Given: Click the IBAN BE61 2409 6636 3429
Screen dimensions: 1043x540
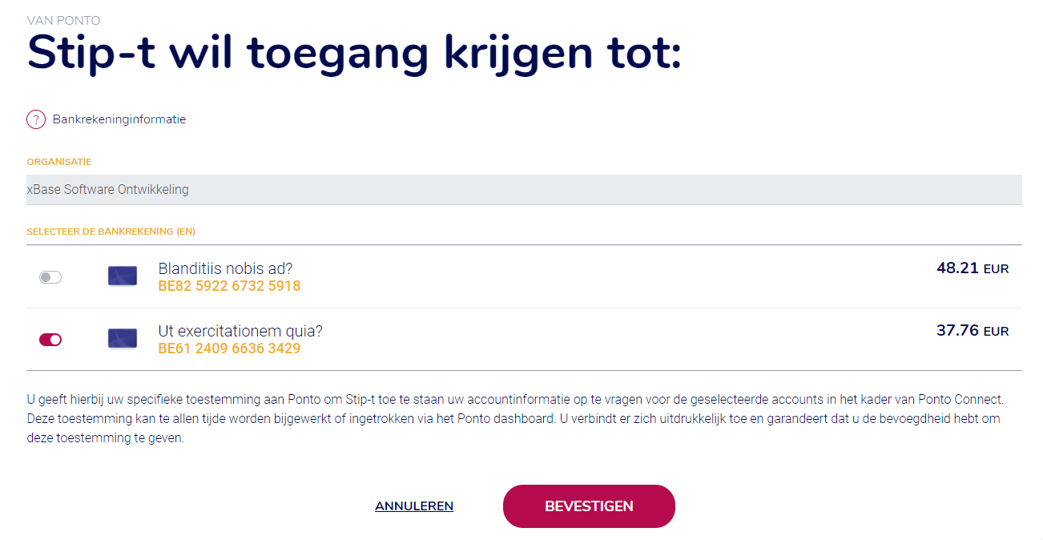Looking at the screenshot, I should pyautogui.click(x=228, y=349).
